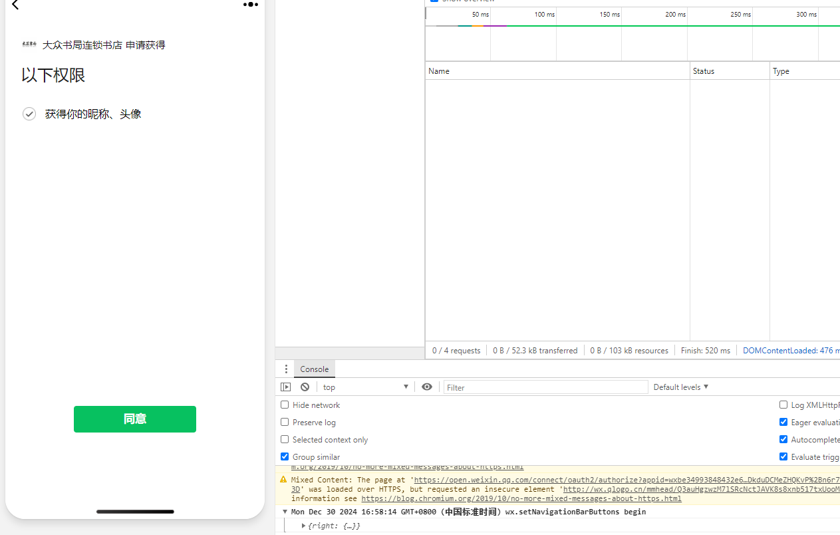Sort network requests by Type column
Image resolution: width=840 pixels, height=535 pixels.
(805, 71)
